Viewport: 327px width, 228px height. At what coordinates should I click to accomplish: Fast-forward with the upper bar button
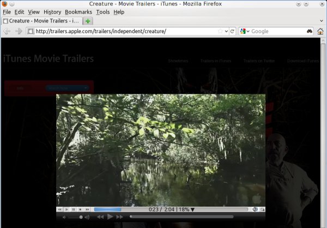coord(87,209)
